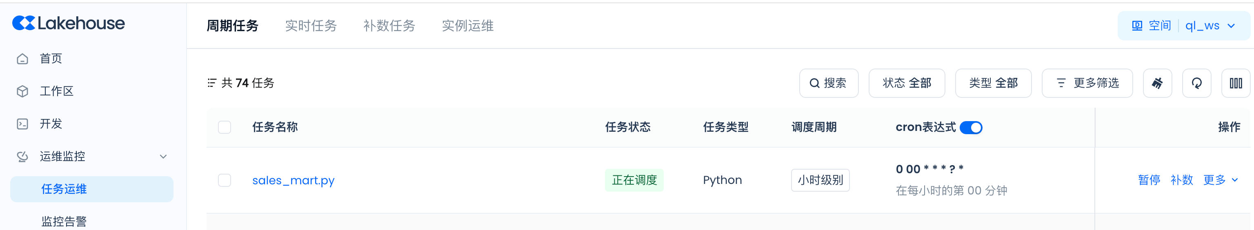The width and height of the screenshot is (1254, 230).
Task: Select the sales_mart.py row checkbox
Action: click(x=225, y=180)
